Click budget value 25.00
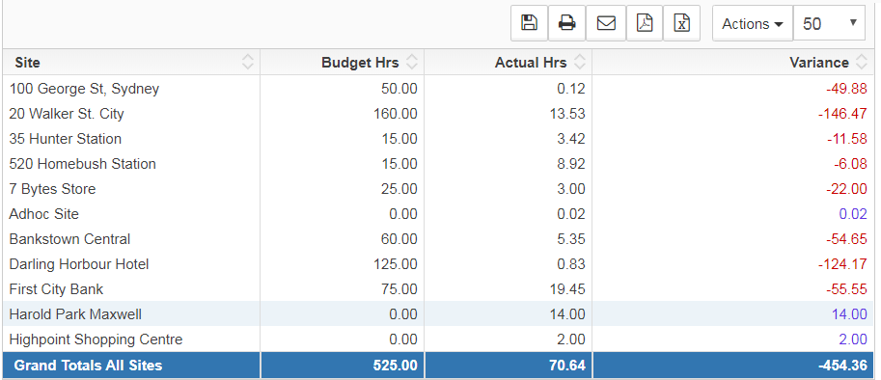The image size is (881, 380). point(399,189)
